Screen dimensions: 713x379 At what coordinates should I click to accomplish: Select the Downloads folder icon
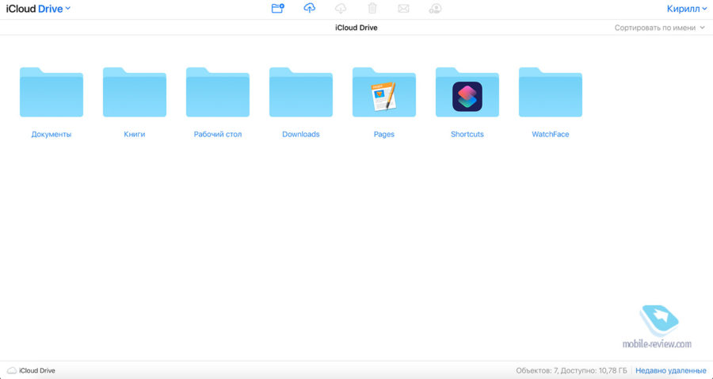coord(301,92)
